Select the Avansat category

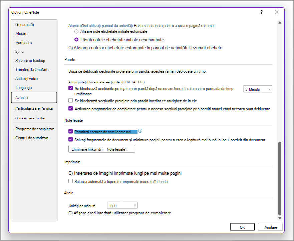(x=34, y=97)
